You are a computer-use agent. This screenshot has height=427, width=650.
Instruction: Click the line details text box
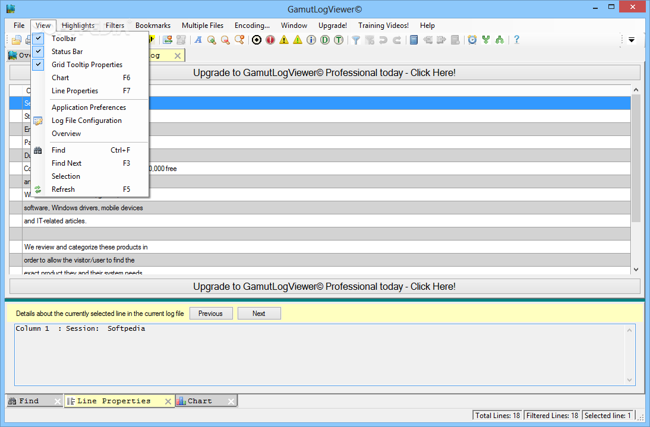coord(324,355)
